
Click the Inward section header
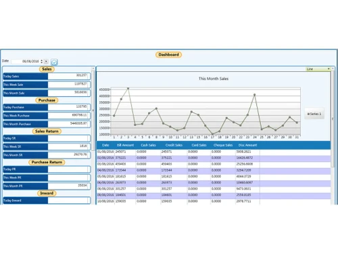[x=47, y=193]
